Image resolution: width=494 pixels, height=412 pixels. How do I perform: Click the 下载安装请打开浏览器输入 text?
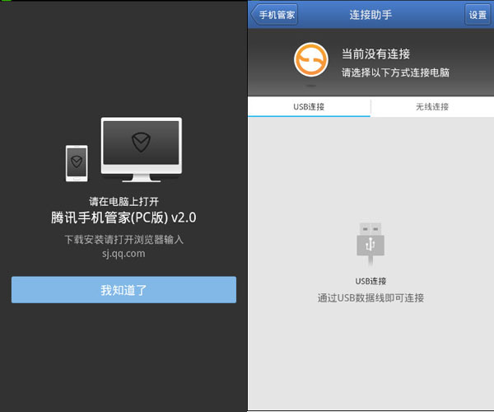123,239
